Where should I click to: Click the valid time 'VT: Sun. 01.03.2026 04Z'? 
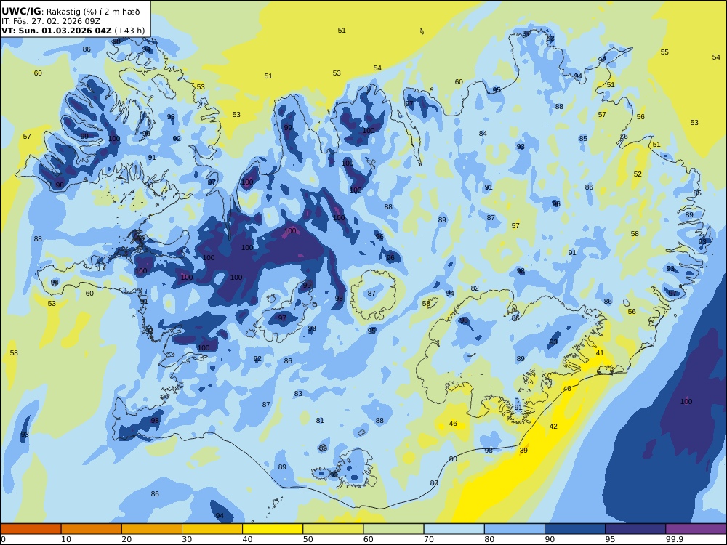(57, 31)
